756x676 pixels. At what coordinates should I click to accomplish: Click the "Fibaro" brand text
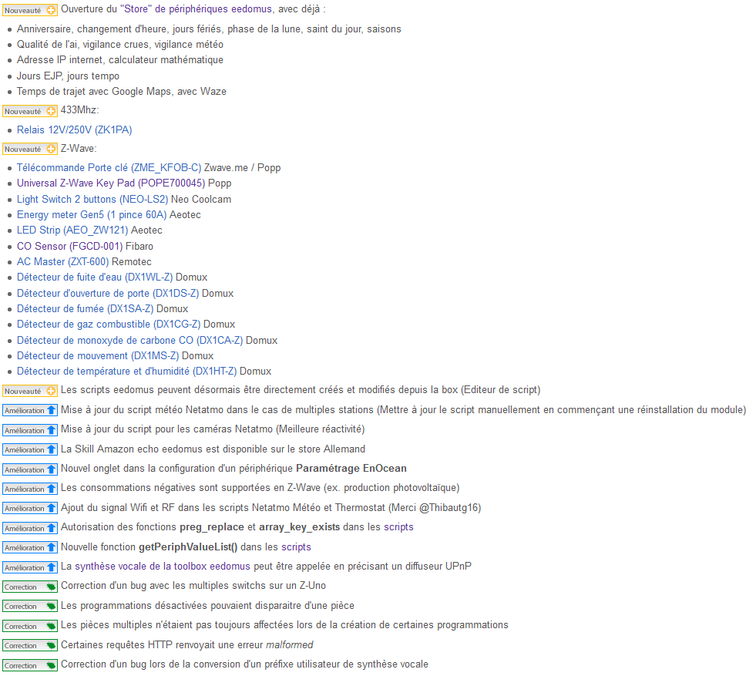tap(139, 246)
